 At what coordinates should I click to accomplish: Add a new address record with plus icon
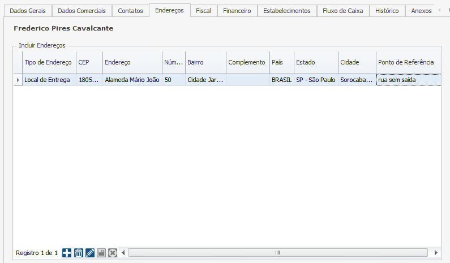[67, 253]
